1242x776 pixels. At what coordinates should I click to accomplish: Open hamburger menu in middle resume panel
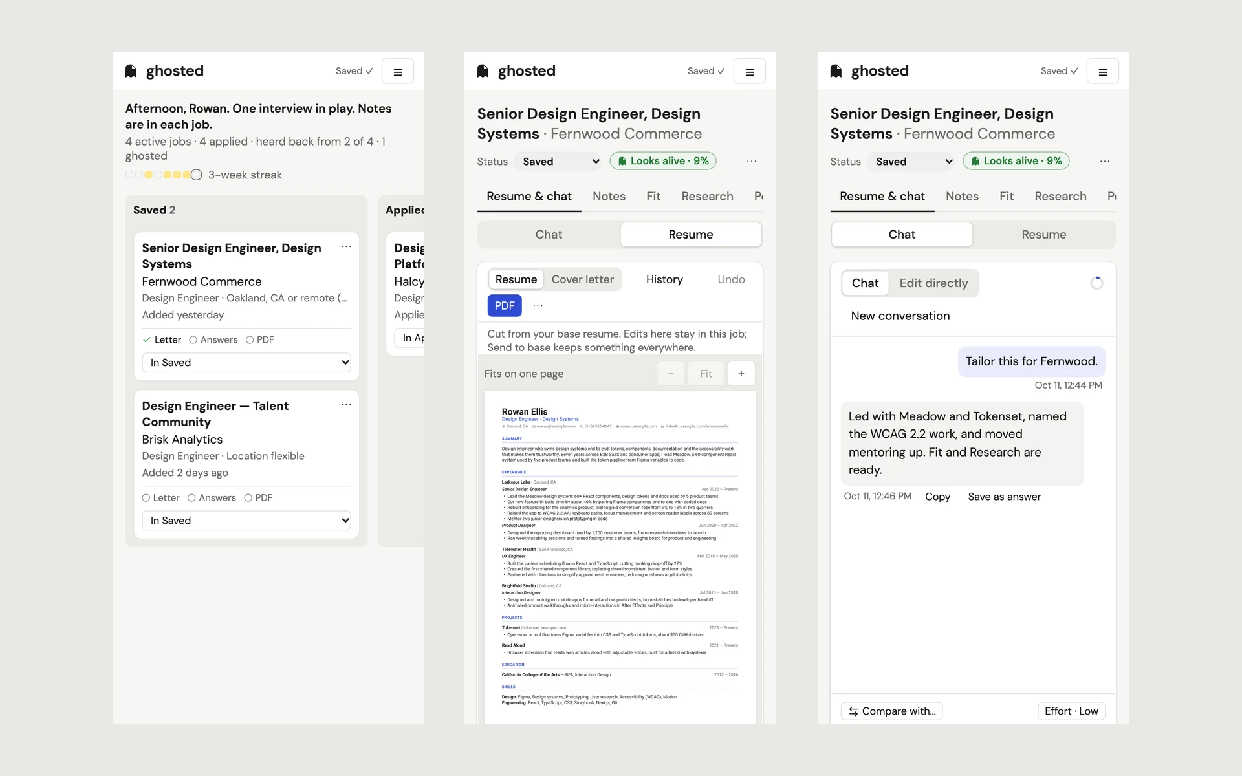click(750, 72)
